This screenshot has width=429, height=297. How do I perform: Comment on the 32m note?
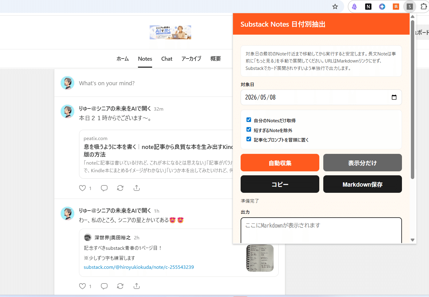(104, 188)
